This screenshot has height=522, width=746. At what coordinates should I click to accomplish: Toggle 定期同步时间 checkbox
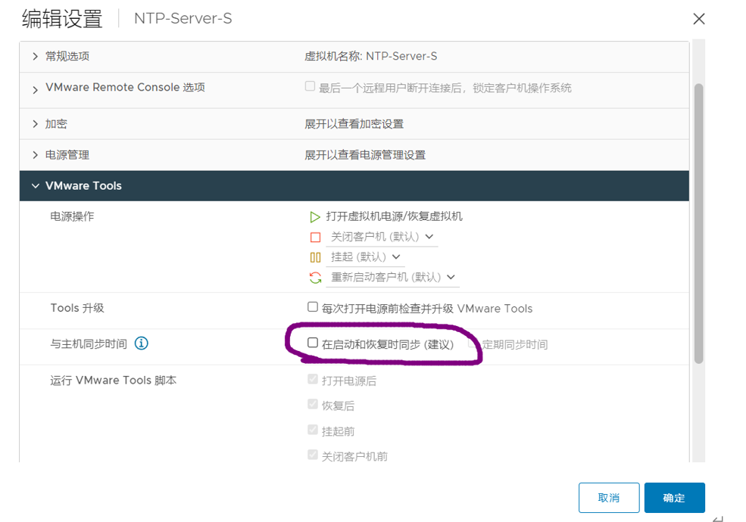tap(473, 343)
